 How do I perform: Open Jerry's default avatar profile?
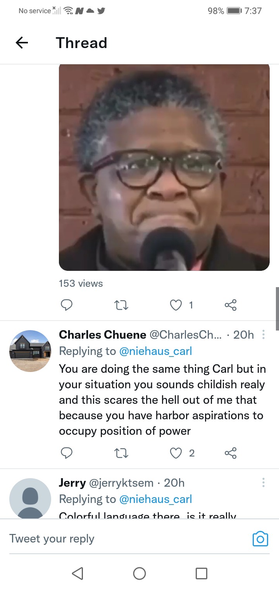30,499
